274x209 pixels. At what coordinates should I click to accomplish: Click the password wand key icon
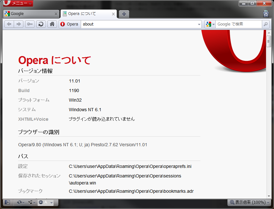click(30, 24)
